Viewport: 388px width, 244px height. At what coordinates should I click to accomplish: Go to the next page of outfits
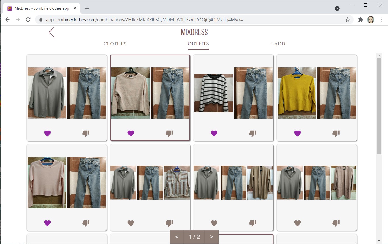pos(212,237)
